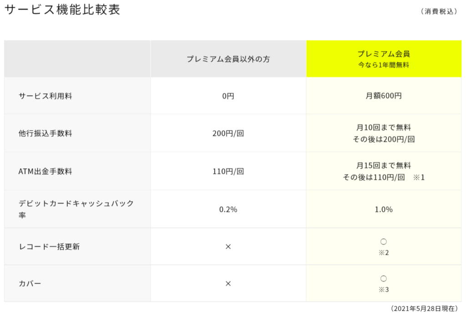The image size is (466, 315).
Task: Select the ※1 footnote marker
Action: click(419, 177)
